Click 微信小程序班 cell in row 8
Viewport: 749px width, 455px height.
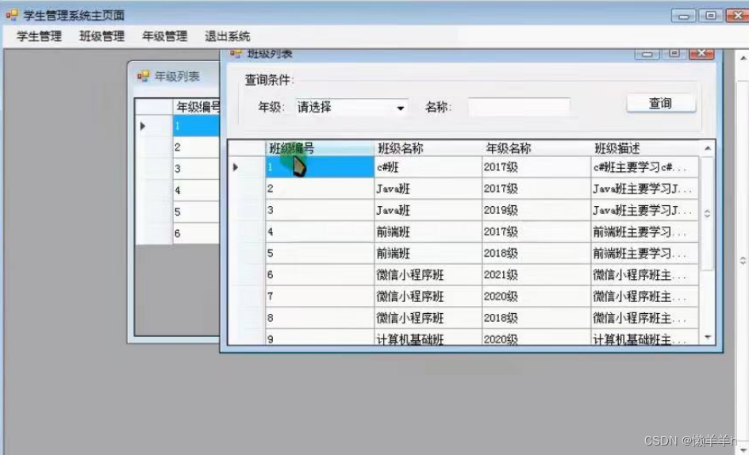click(x=428, y=318)
